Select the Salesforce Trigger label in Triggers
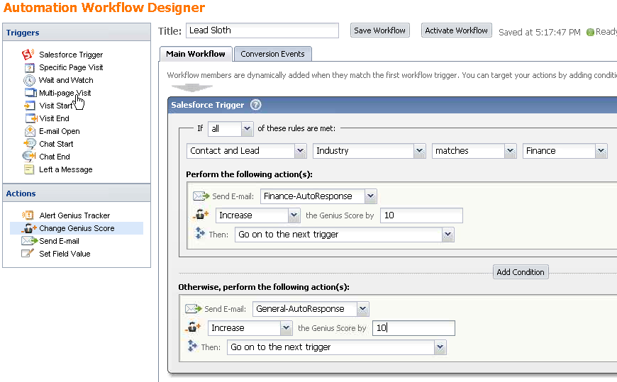This screenshot has width=617, height=382. point(71,55)
